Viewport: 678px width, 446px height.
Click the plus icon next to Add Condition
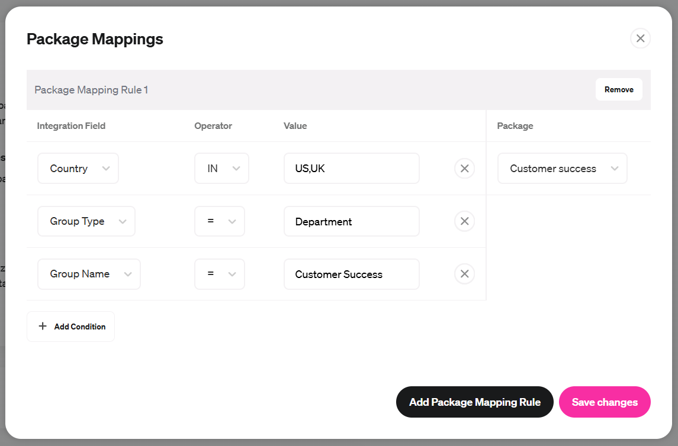coord(42,326)
